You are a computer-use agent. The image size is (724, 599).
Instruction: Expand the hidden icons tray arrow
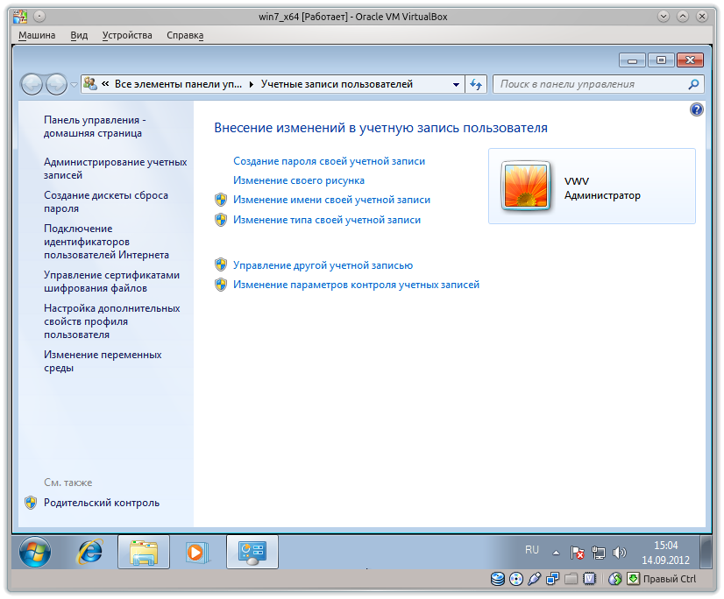pyautogui.click(x=555, y=551)
